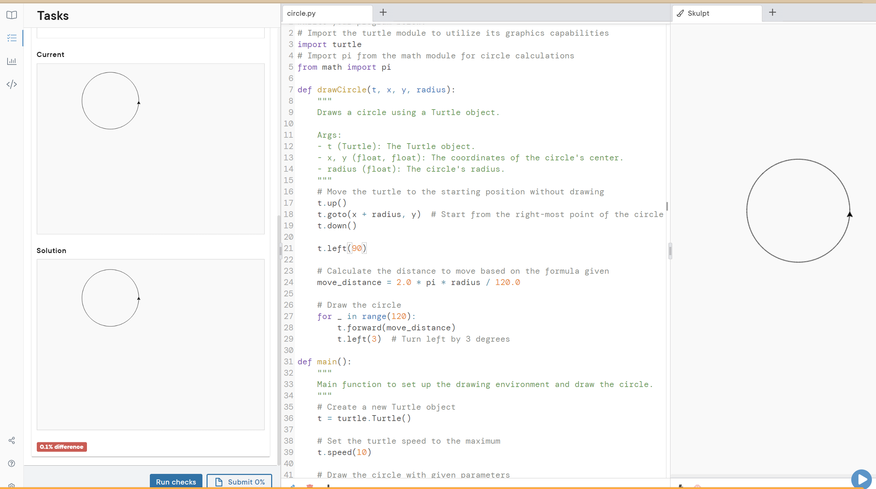The width and height of the screenshot is (876, 489).
Task: Add new tab next to Skulpt
Action: [773, 13]
